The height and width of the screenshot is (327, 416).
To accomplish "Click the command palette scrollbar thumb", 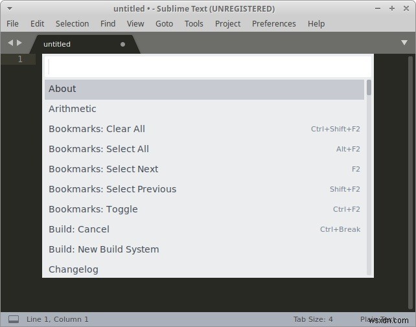I will click(369, 87).
